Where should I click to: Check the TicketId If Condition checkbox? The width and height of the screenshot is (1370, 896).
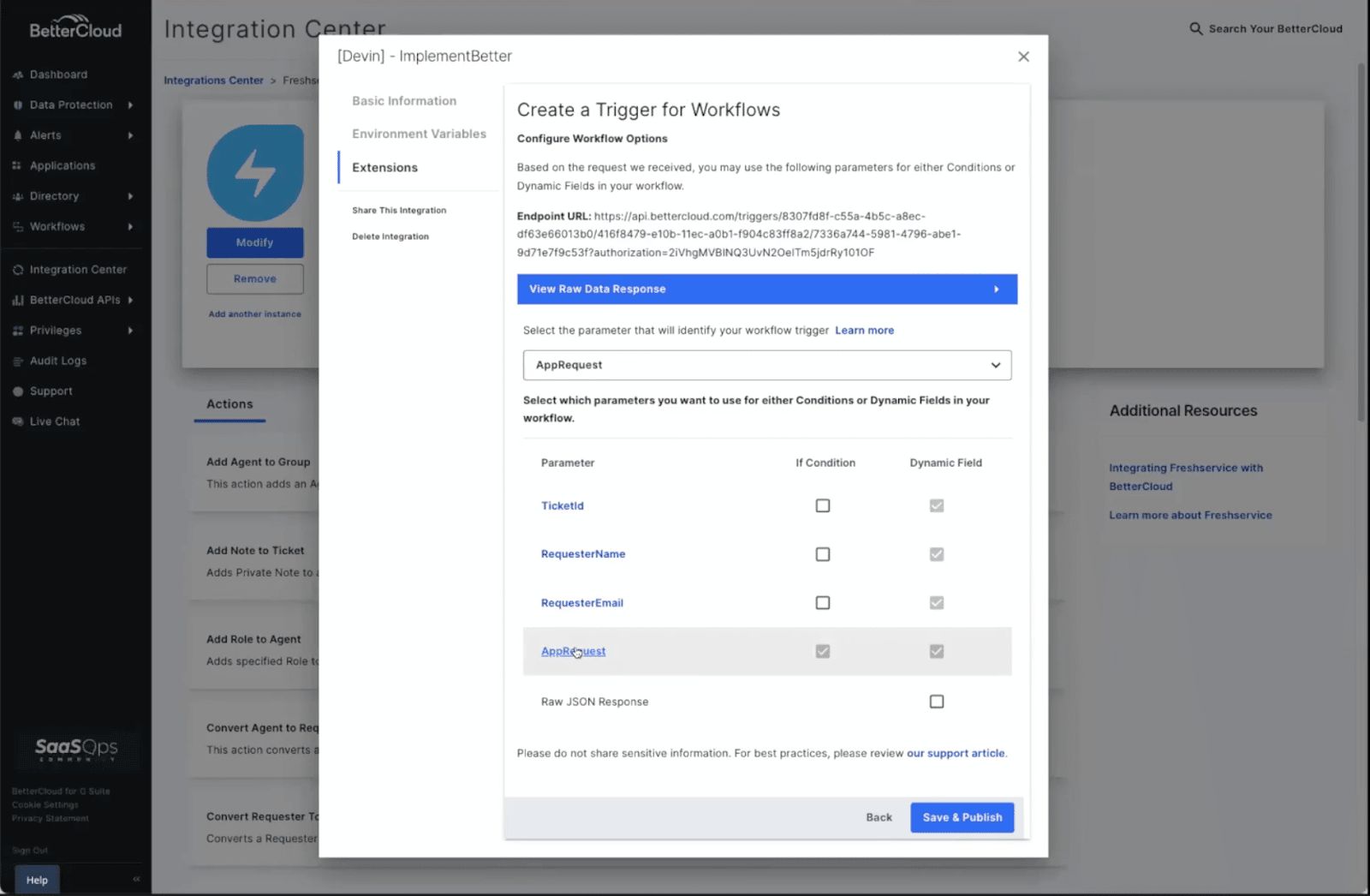(823, 505)
